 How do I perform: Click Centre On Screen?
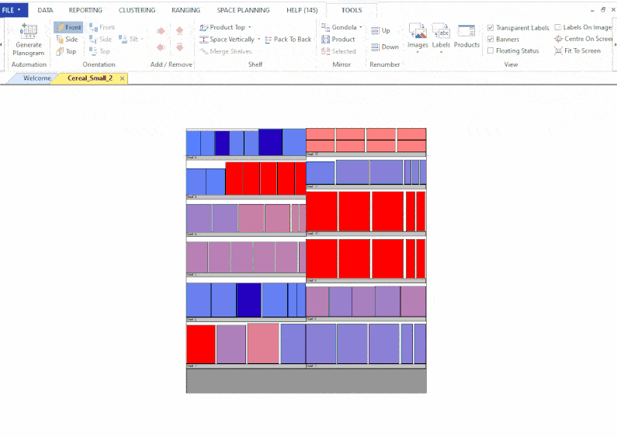[x=584, y=39]
